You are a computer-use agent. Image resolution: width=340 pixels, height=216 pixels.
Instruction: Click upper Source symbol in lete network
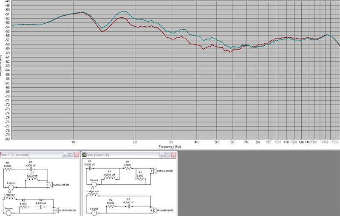pyautogui.click(x=94, y=185)
